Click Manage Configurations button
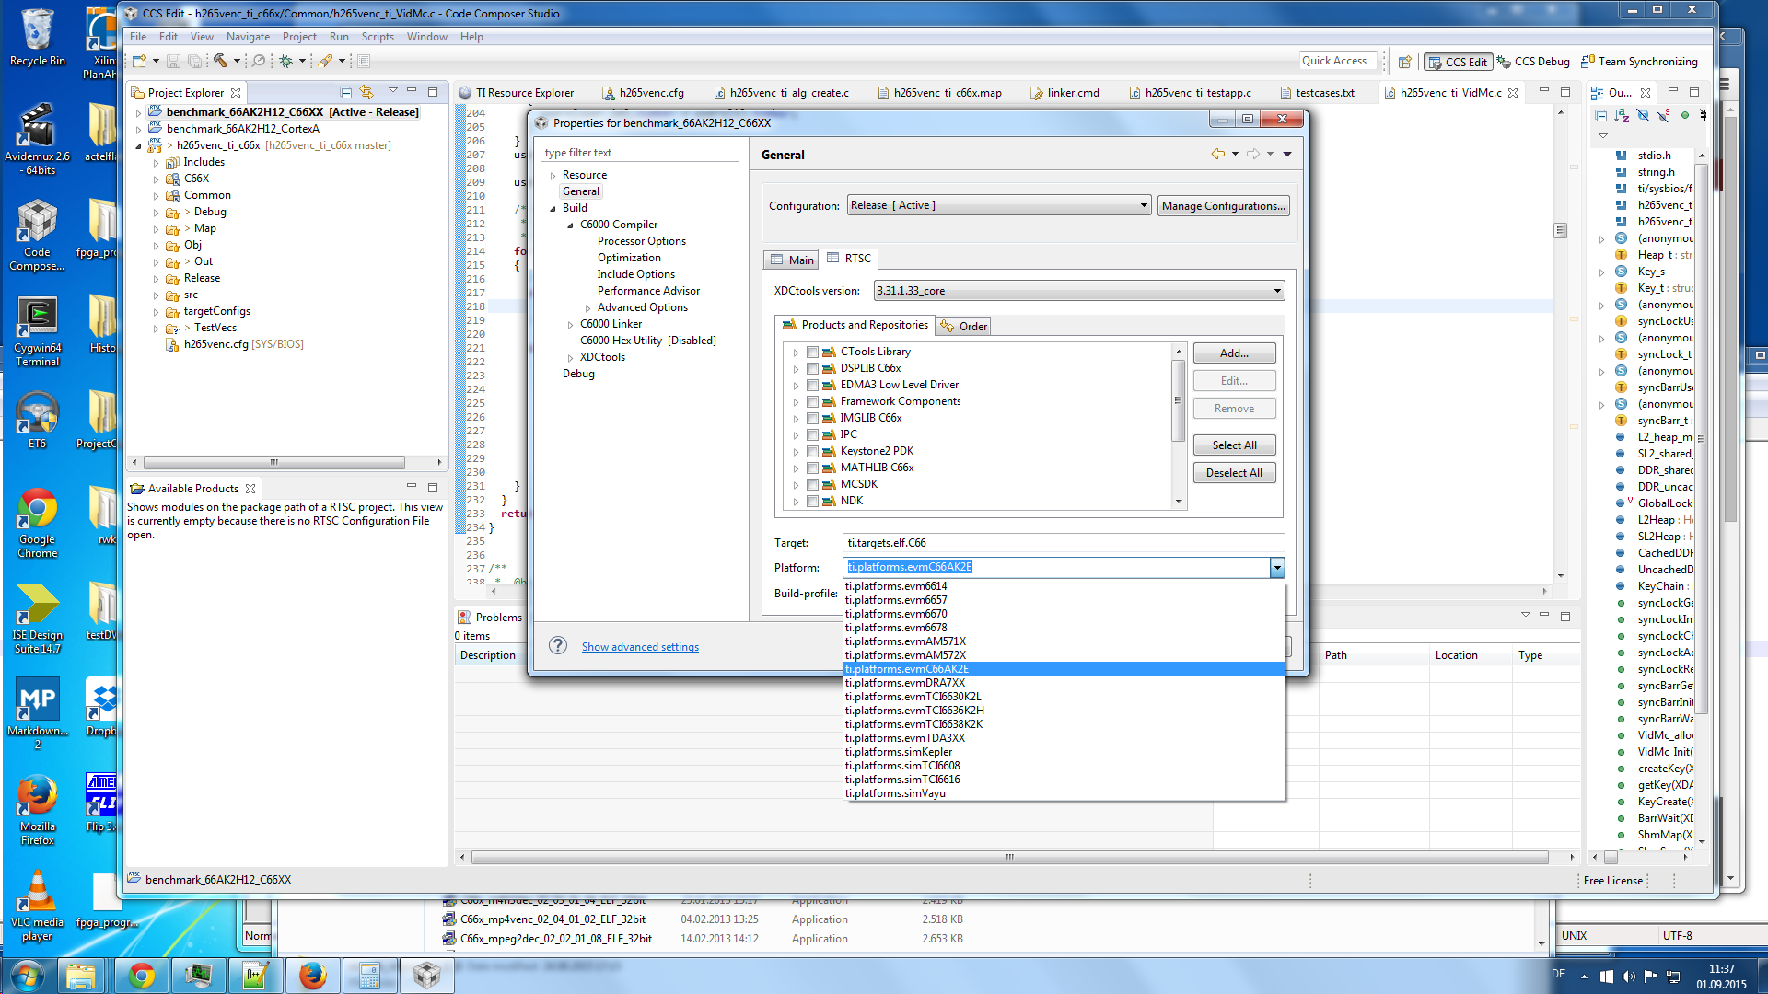 pyautogui.click(x=1223, y=206)
